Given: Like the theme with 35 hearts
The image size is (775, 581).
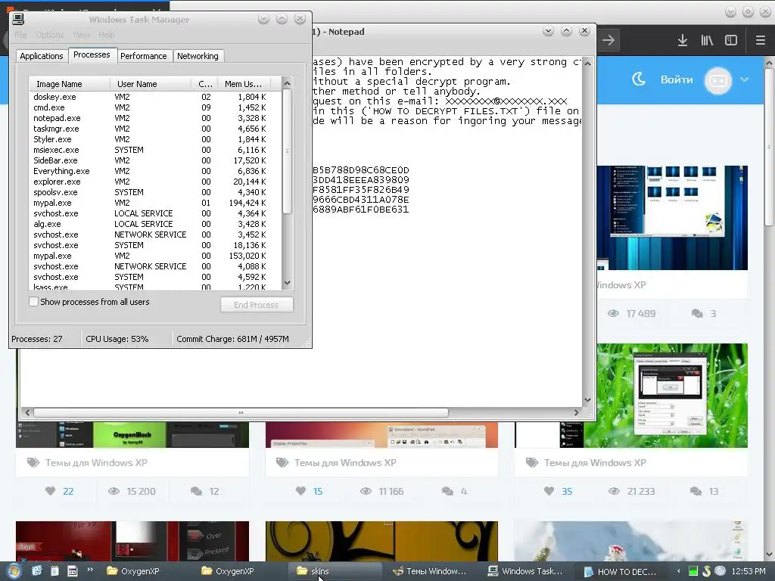Looking at the screenshot, I should (x=549, y=491).
